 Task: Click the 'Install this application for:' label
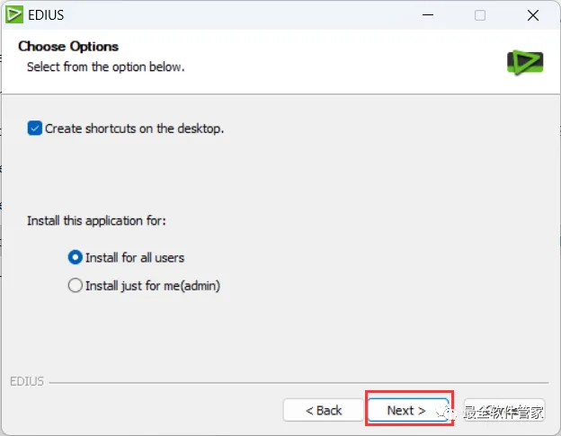(x=96, y=220)
